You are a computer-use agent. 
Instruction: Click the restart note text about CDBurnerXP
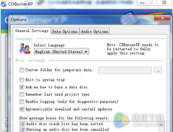click(x=133, y=49)
